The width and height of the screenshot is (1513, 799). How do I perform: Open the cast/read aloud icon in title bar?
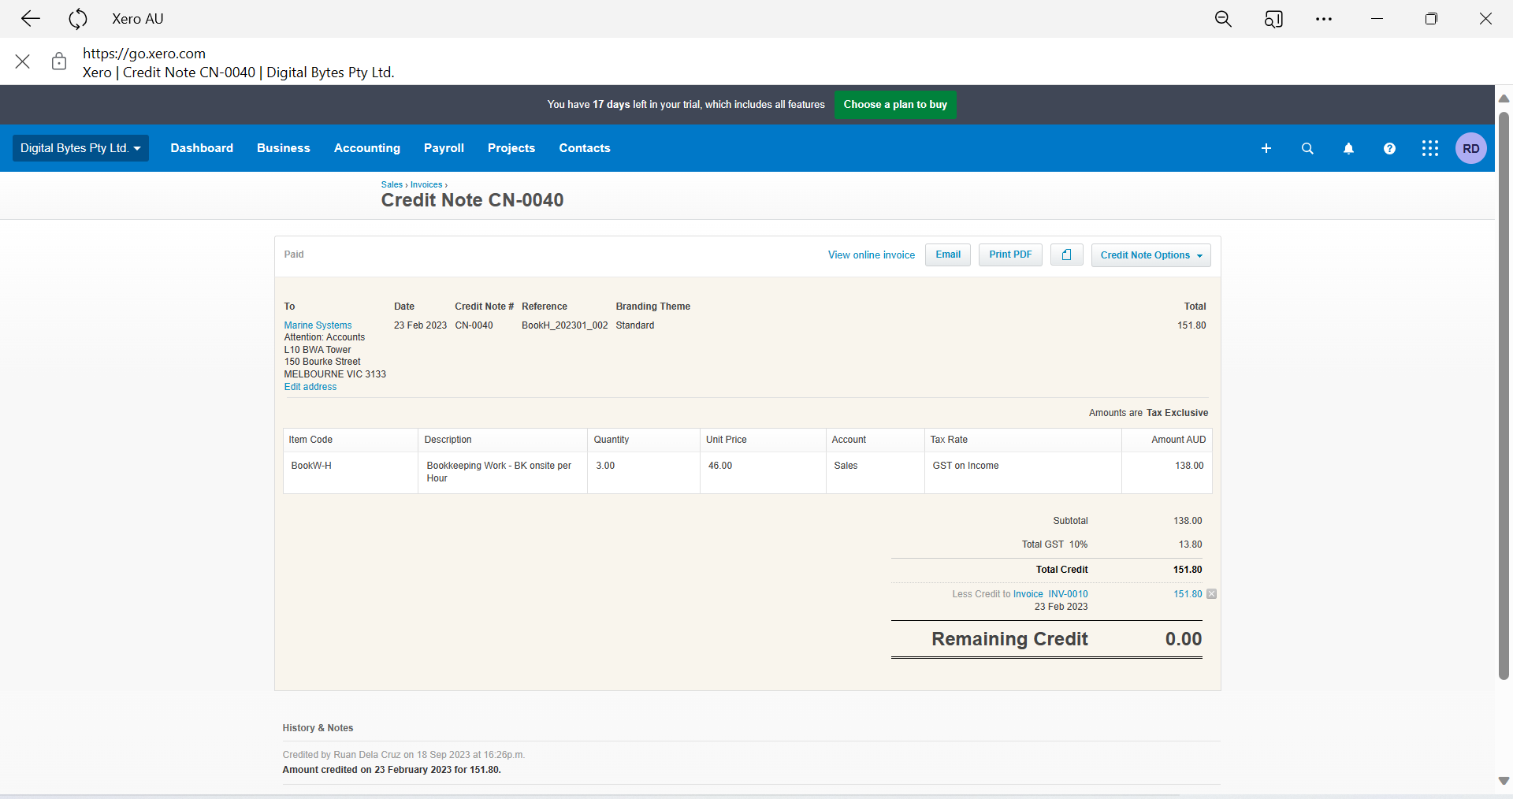1273,19
